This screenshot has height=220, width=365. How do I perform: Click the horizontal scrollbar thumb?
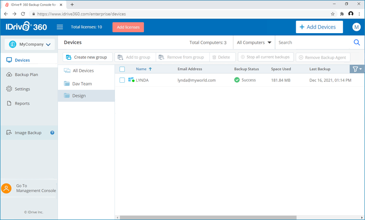pos(209,218)
